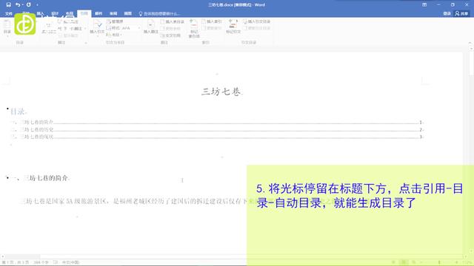Click 插入表目录 button
Viewport: 474px width, 266px height.
click(173, 21)
